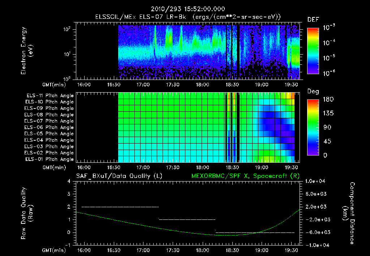The image size is (370, 256).
Task: Click GMT(min) label under the pitch angle panel
Action: point(54,168)
